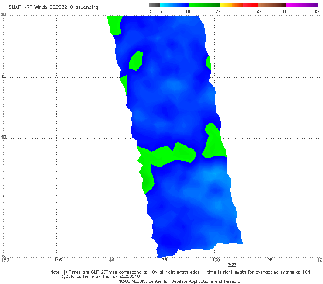This screenshot has height=284, width=323.
Task: Click the swath time label '2:23'
Action: coord(232,265)
